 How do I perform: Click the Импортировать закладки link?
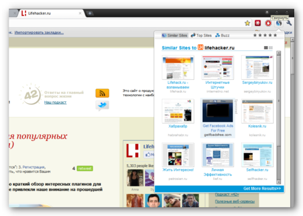click(x=39, y=33)
